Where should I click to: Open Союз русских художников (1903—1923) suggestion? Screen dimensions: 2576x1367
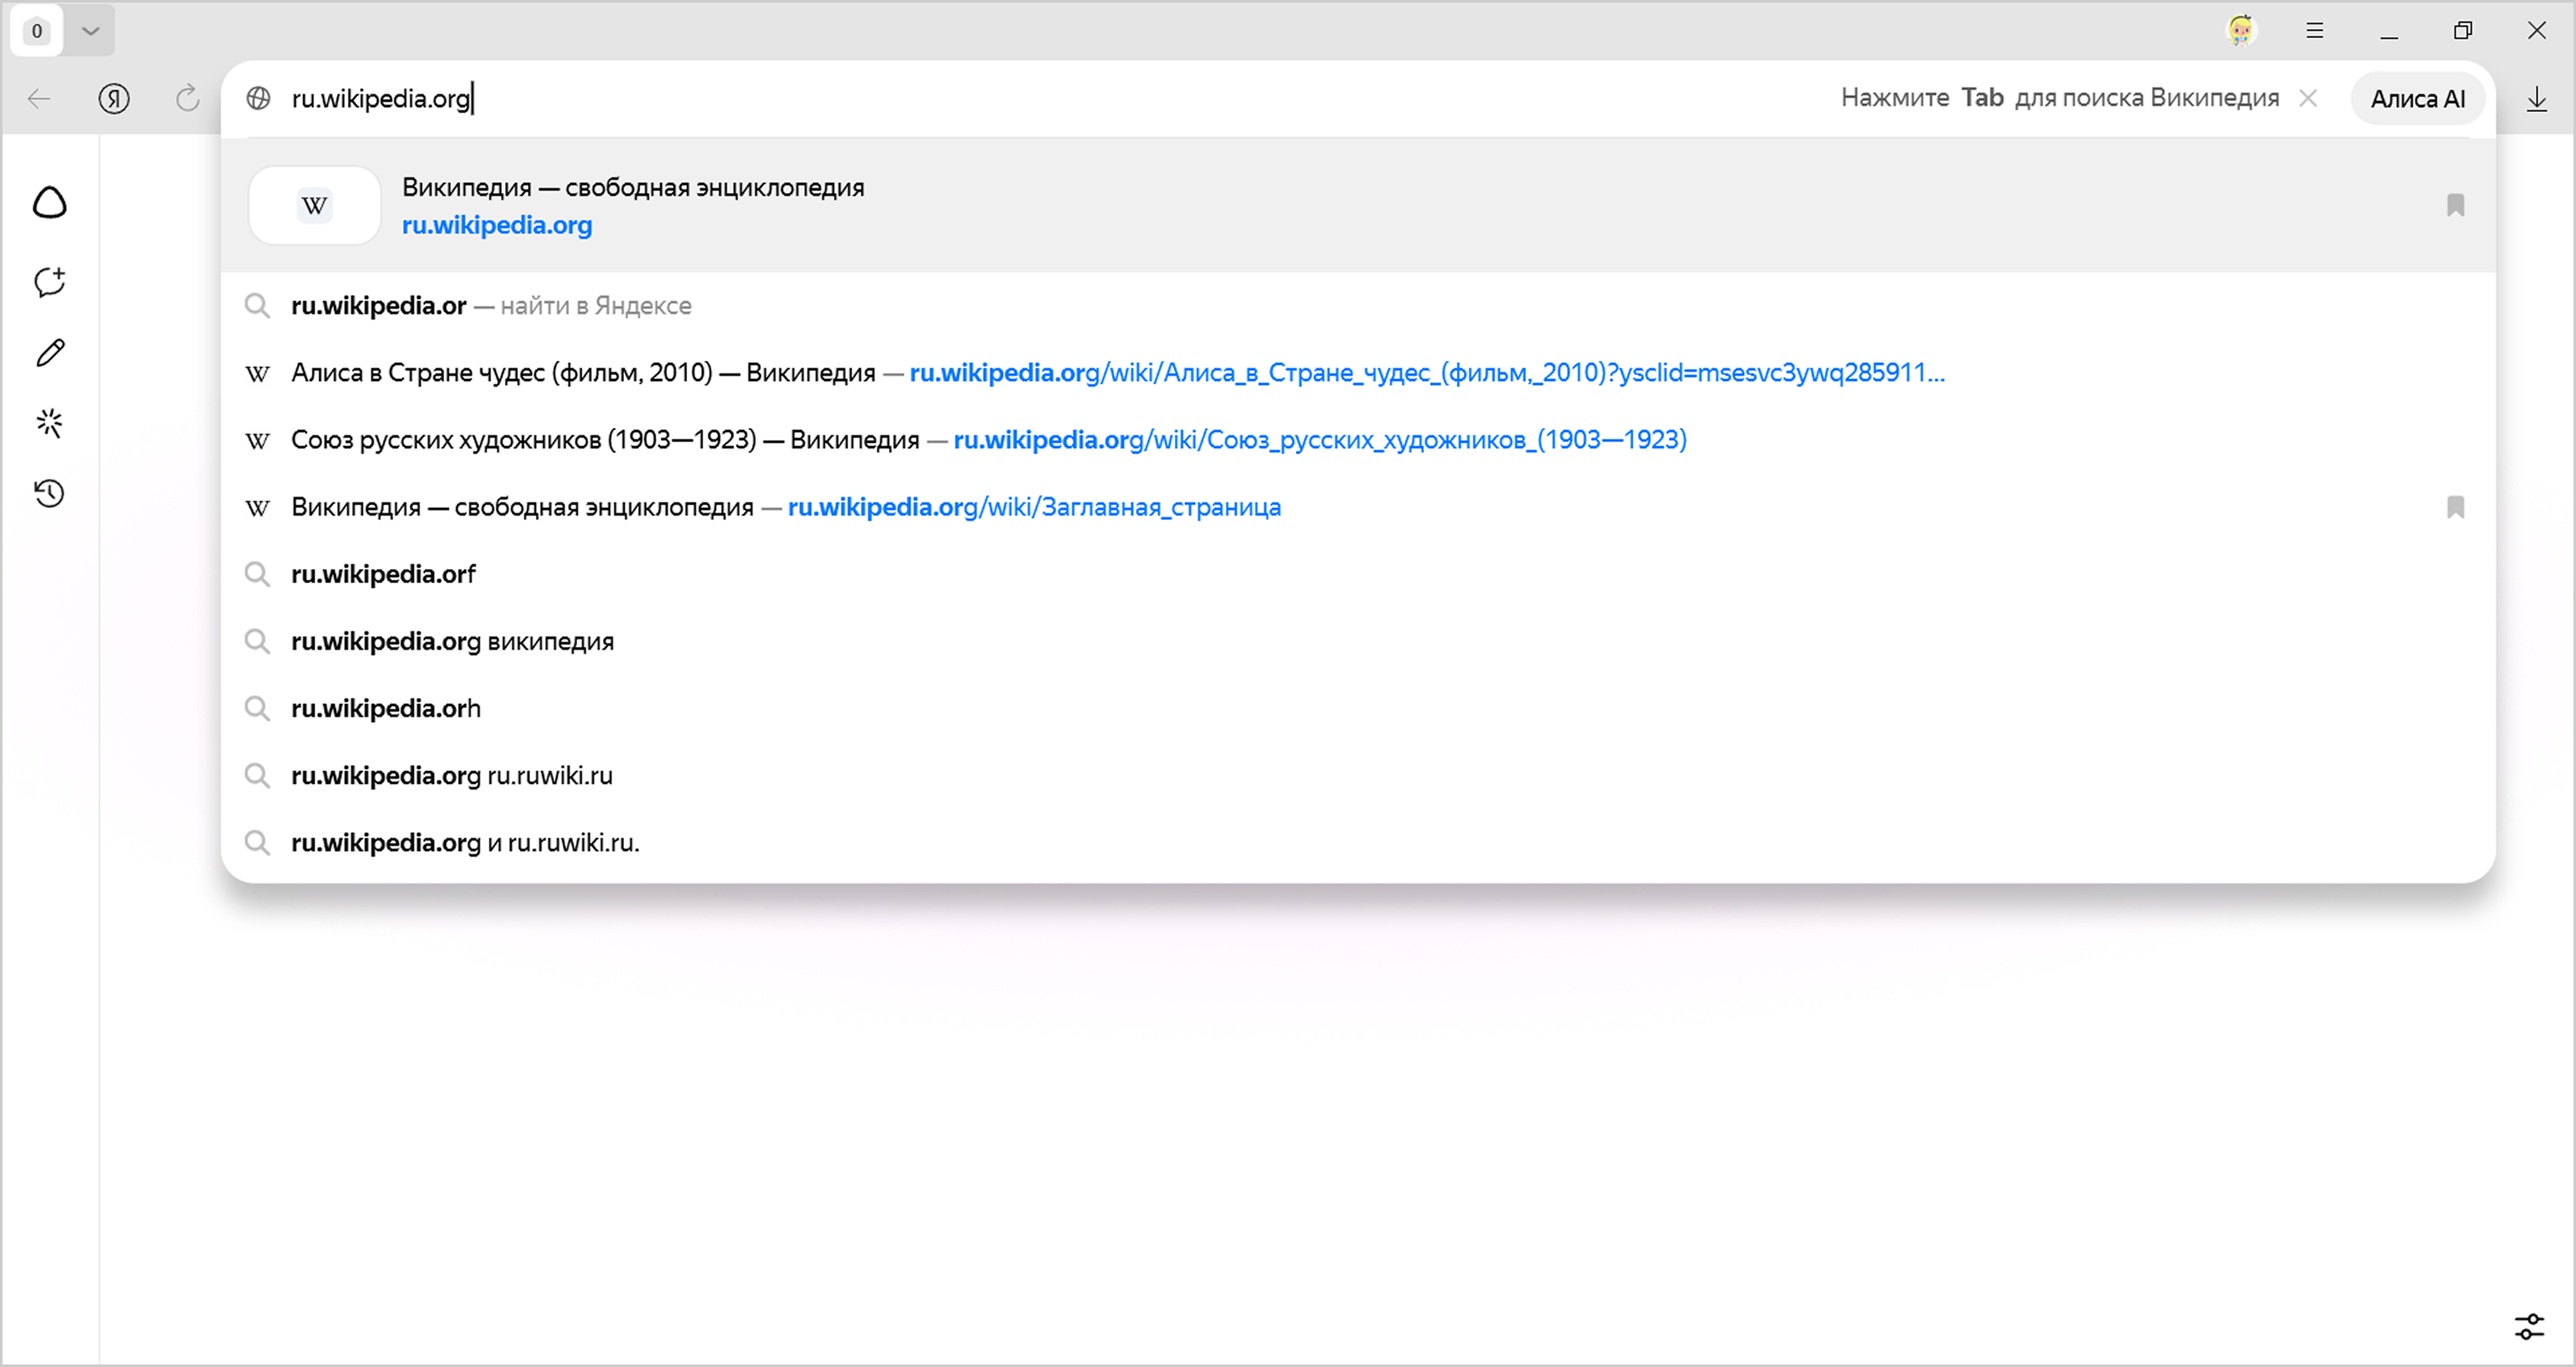1358,440
